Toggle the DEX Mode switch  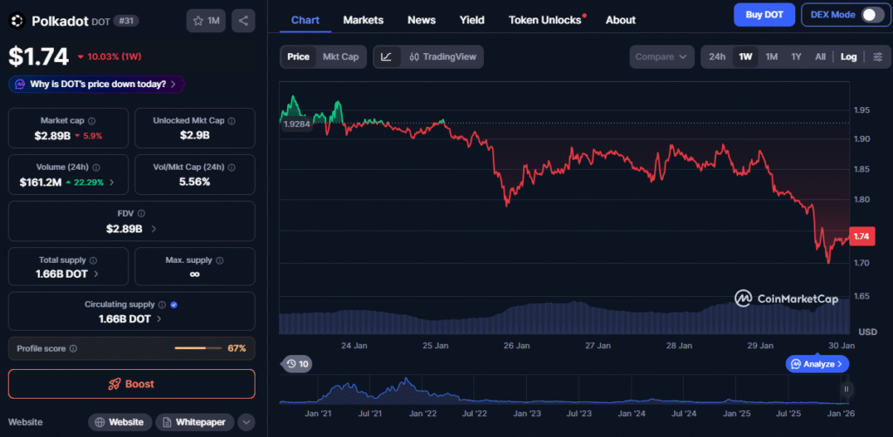tap(872, 15)
